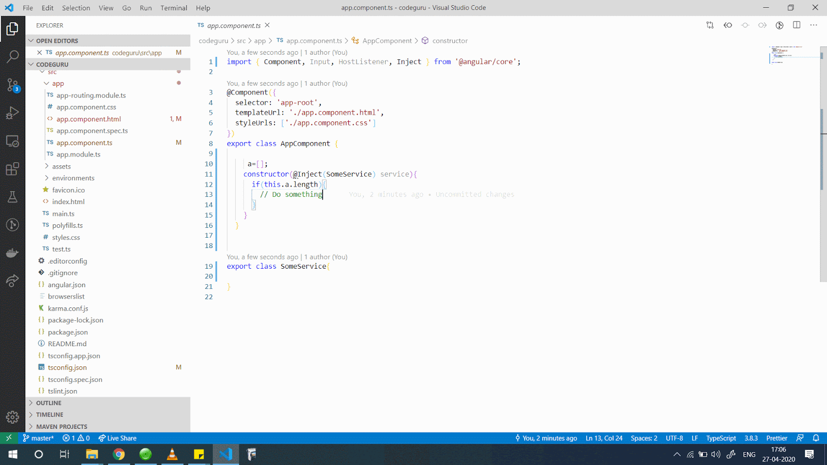Collapse the OPEN EDITORS section

[x=57, y=40]
